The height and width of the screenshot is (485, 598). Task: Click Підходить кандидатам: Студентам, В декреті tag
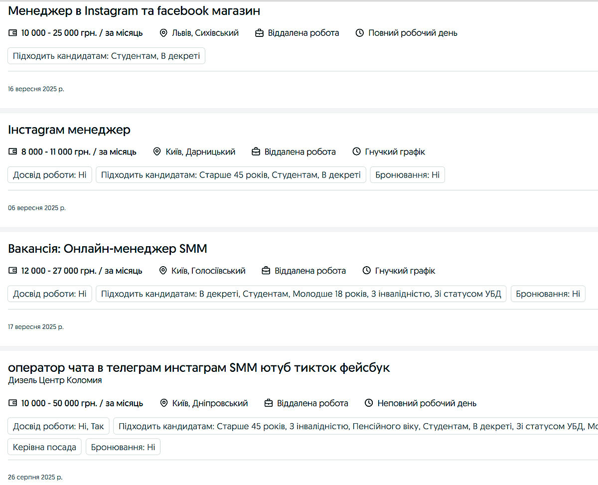point(106,56)
